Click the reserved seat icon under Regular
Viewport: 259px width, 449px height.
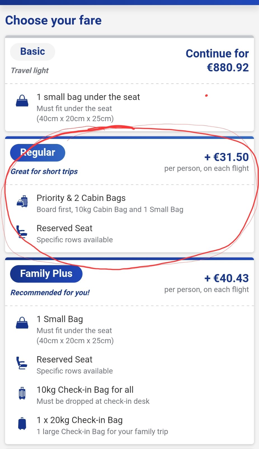[22, 232]
